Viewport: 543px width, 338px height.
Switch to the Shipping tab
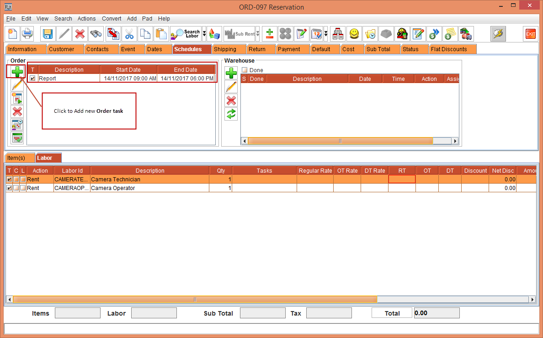(x=228, y=49)
